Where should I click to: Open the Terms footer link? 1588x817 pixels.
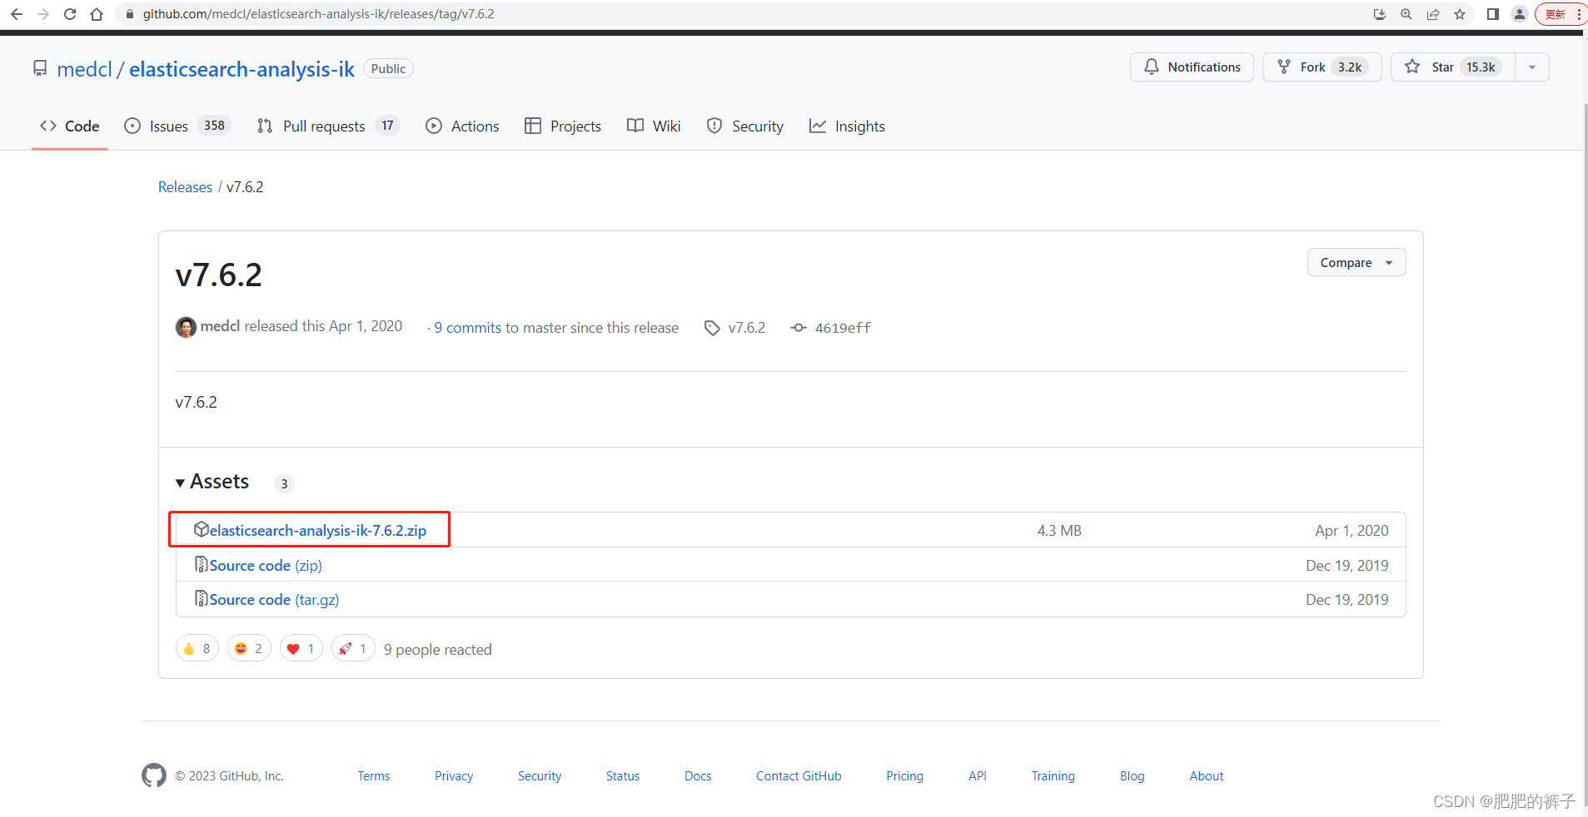pyautogui.click(x=374, y=776)
